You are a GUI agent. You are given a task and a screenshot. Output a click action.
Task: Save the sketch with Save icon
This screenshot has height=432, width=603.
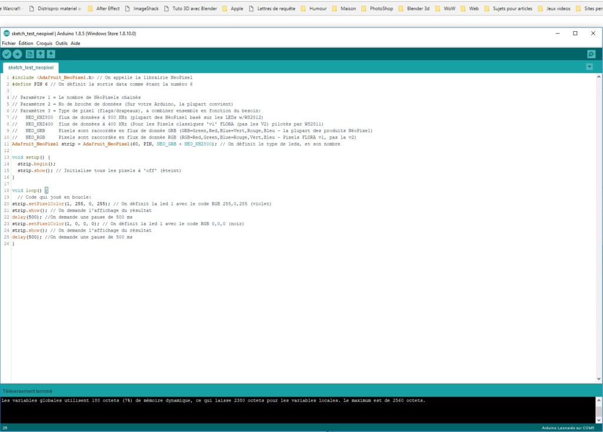click(51, 54)
